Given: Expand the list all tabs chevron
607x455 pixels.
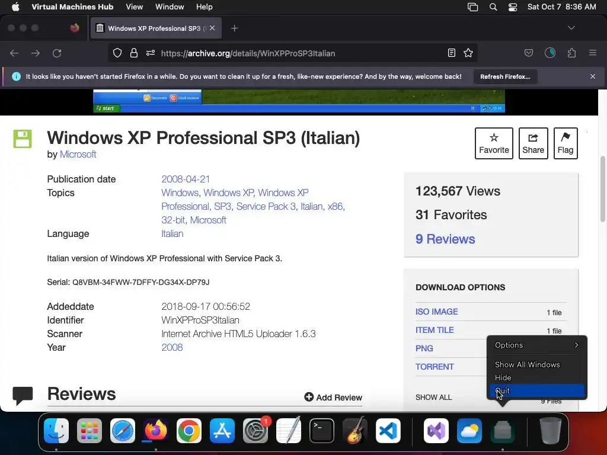Looking at the screenshot, I should (x=571, y=28).
